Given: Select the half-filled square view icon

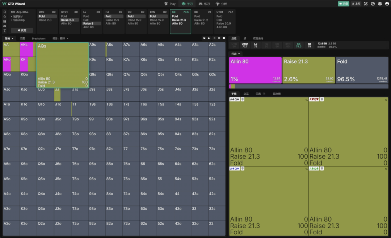Looking at the screenshot, I should click(x=209, y=38).
